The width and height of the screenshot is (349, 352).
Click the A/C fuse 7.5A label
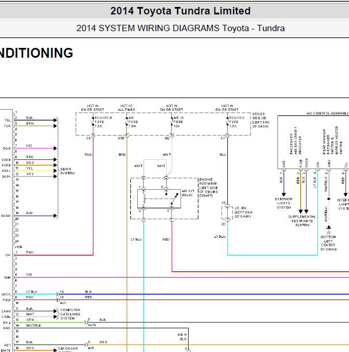(133, 122)
